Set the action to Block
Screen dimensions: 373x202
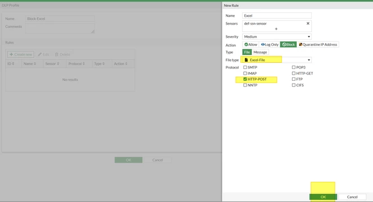coord(288,44)
